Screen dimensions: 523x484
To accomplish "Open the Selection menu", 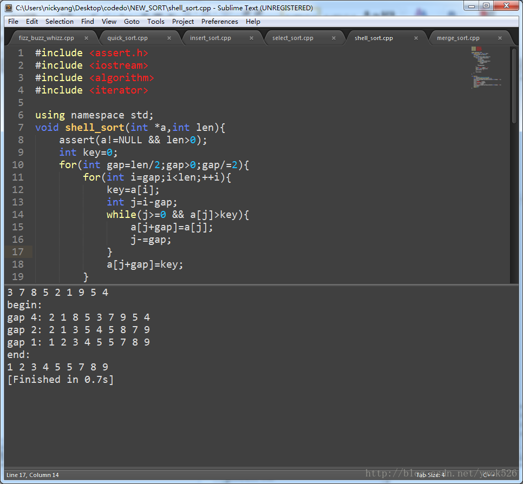I will click(60, 22).
